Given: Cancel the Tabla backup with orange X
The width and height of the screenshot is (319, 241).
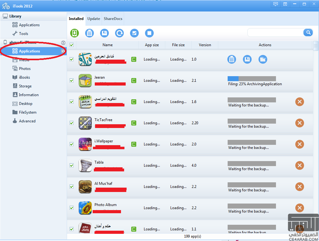Looking at the screenshot, I should pyautogui.click(x=299, y=165).
